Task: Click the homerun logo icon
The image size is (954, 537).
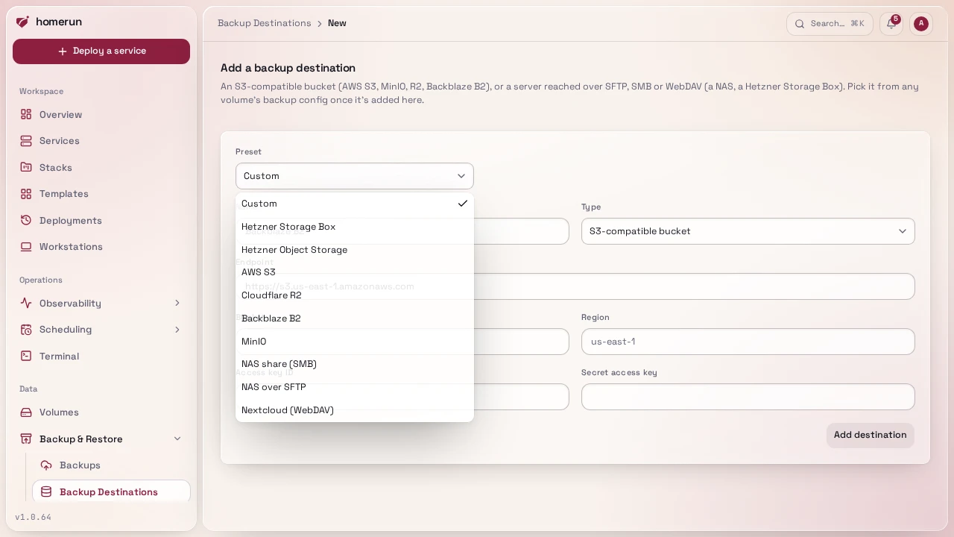Action: click(x=22, y=22)
